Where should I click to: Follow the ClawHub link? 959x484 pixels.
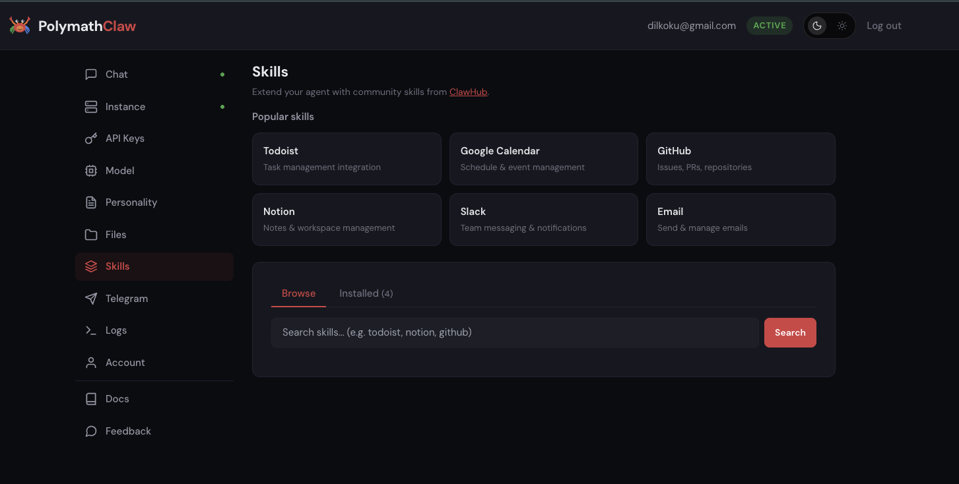pos(468,92)
